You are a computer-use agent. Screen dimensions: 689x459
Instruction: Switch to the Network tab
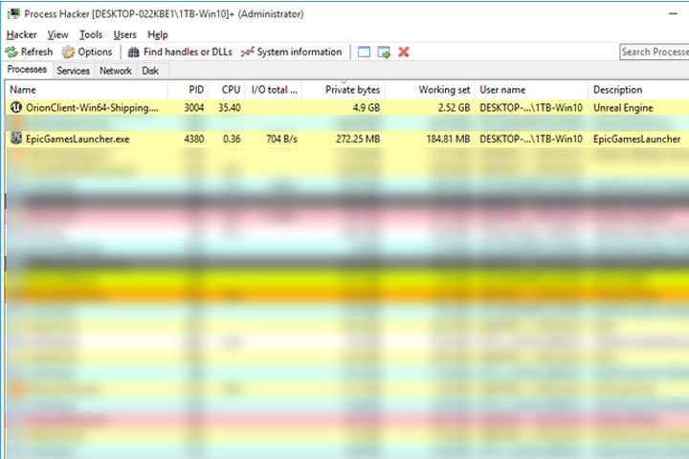[x=116, y=71]
